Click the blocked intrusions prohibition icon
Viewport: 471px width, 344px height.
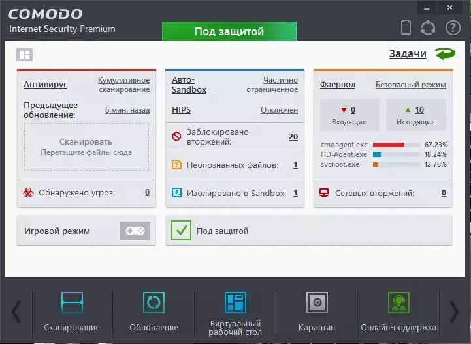(176, 137)
